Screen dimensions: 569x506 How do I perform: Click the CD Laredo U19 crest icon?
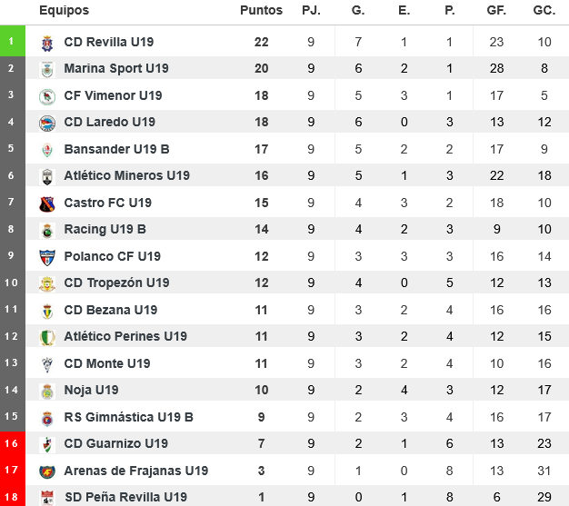point(47,123)
